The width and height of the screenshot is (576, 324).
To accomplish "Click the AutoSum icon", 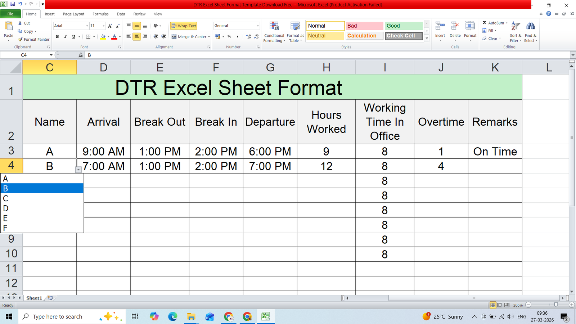I will pyautogui.click(x=485, y=23).
